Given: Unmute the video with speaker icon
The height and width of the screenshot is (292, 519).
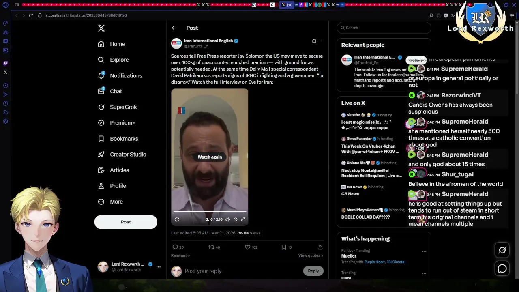Looking at the screenshot, I should (x=228, y=219).
